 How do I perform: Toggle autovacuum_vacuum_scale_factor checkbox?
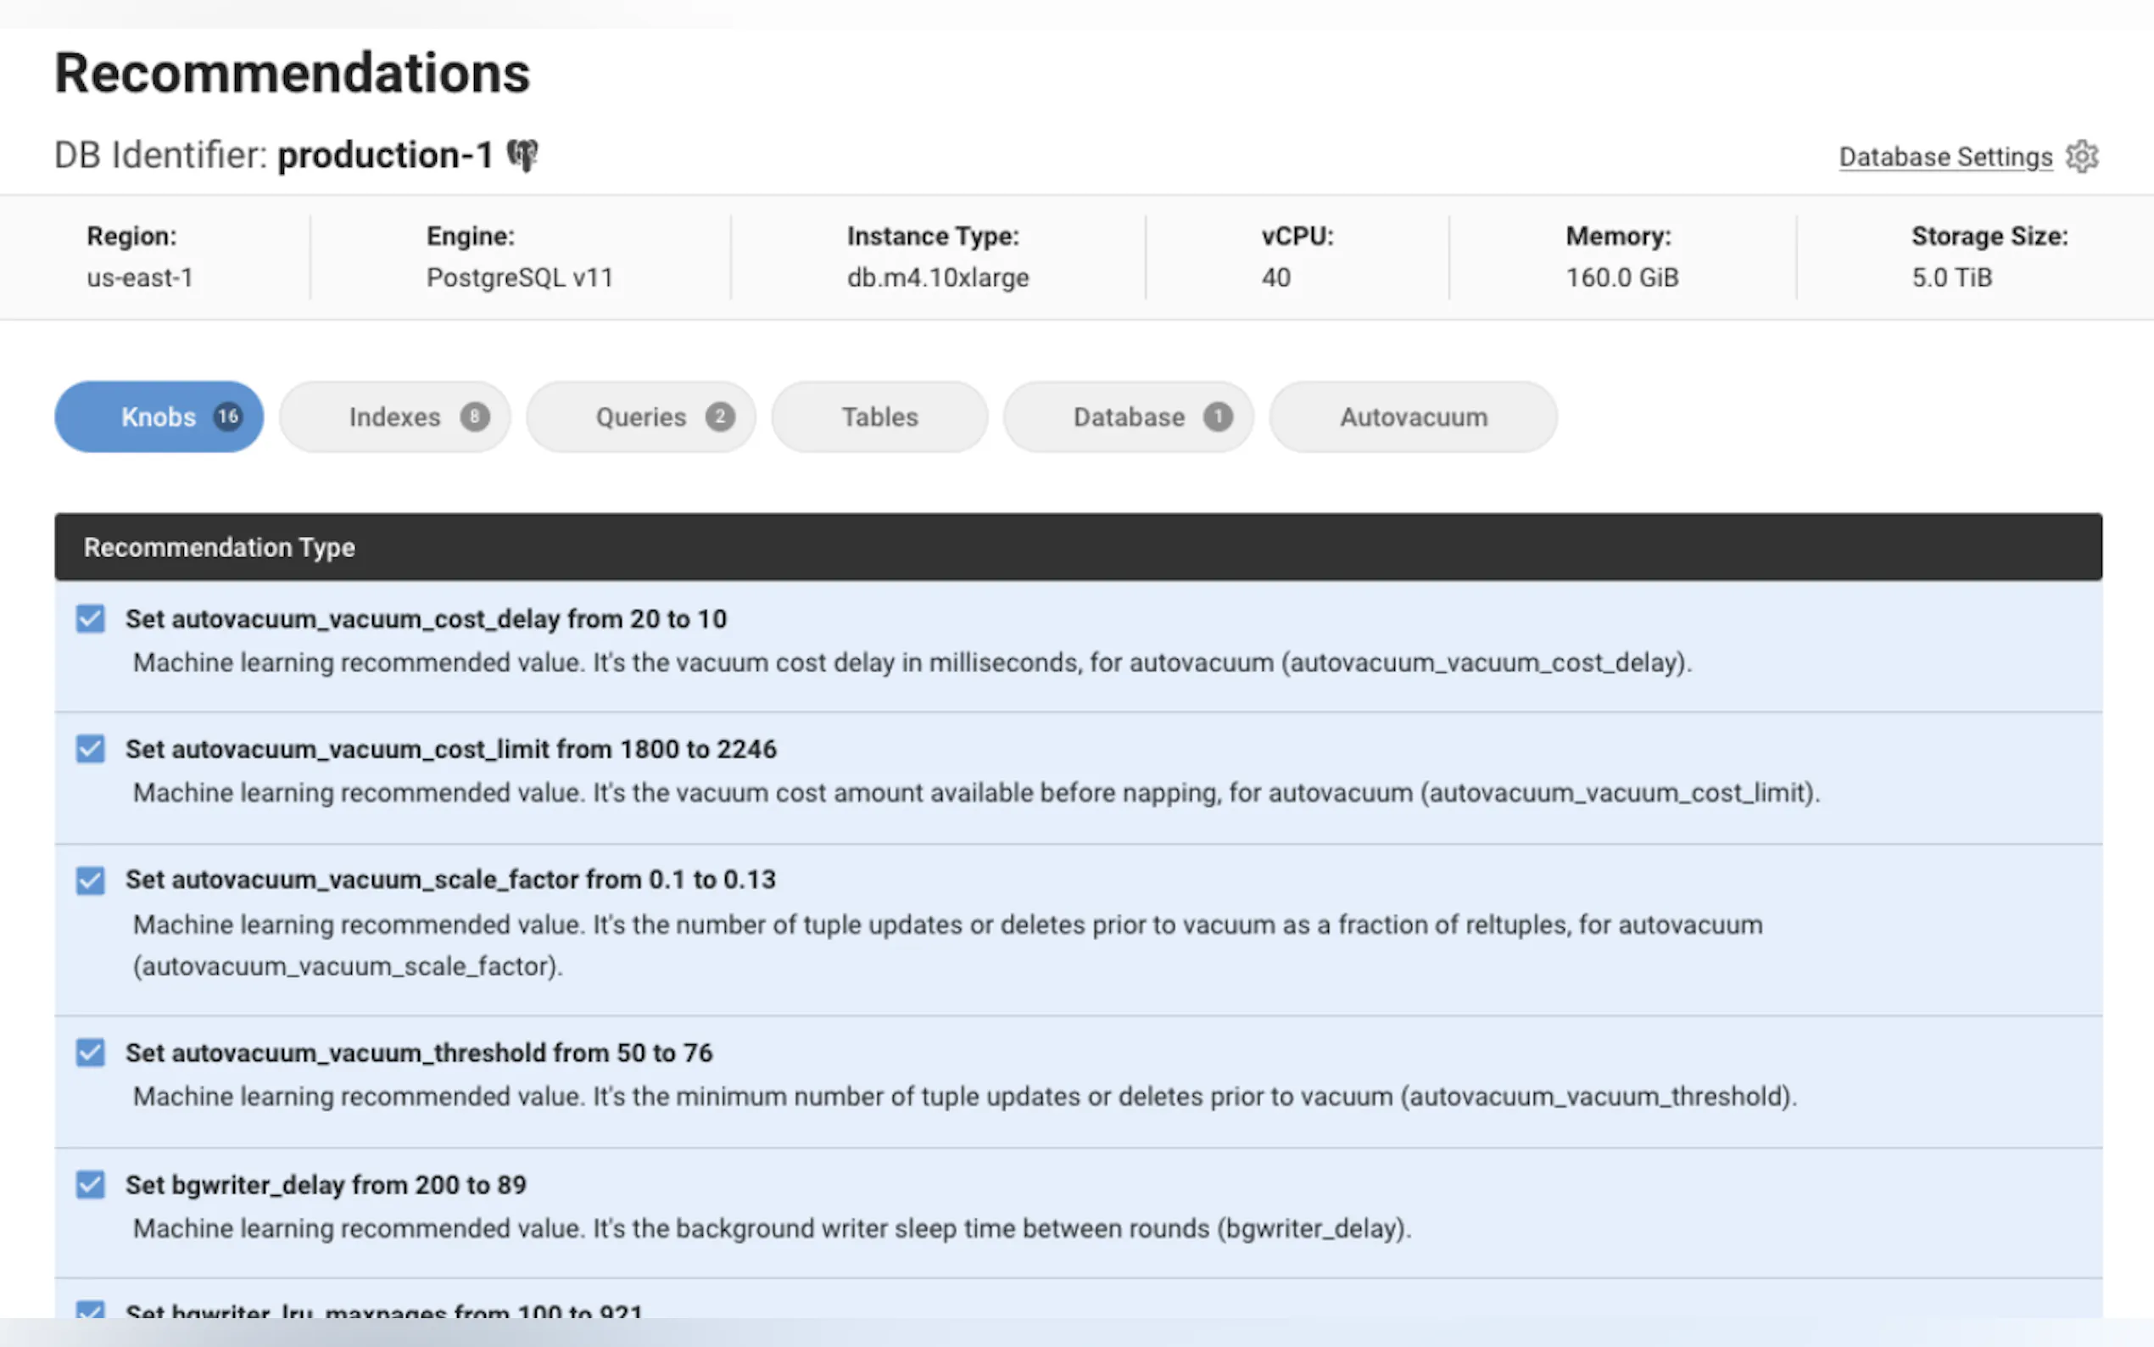(90, 880)
